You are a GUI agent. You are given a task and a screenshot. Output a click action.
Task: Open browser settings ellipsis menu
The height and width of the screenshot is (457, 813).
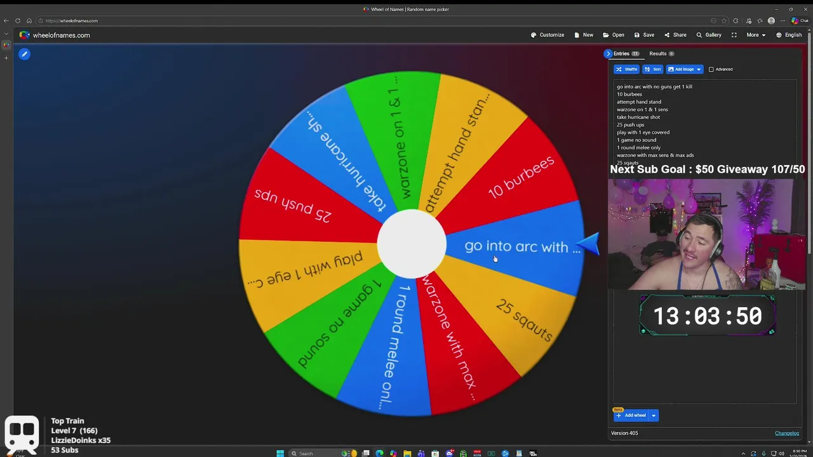pyautogui.click(x=783, y=21)
